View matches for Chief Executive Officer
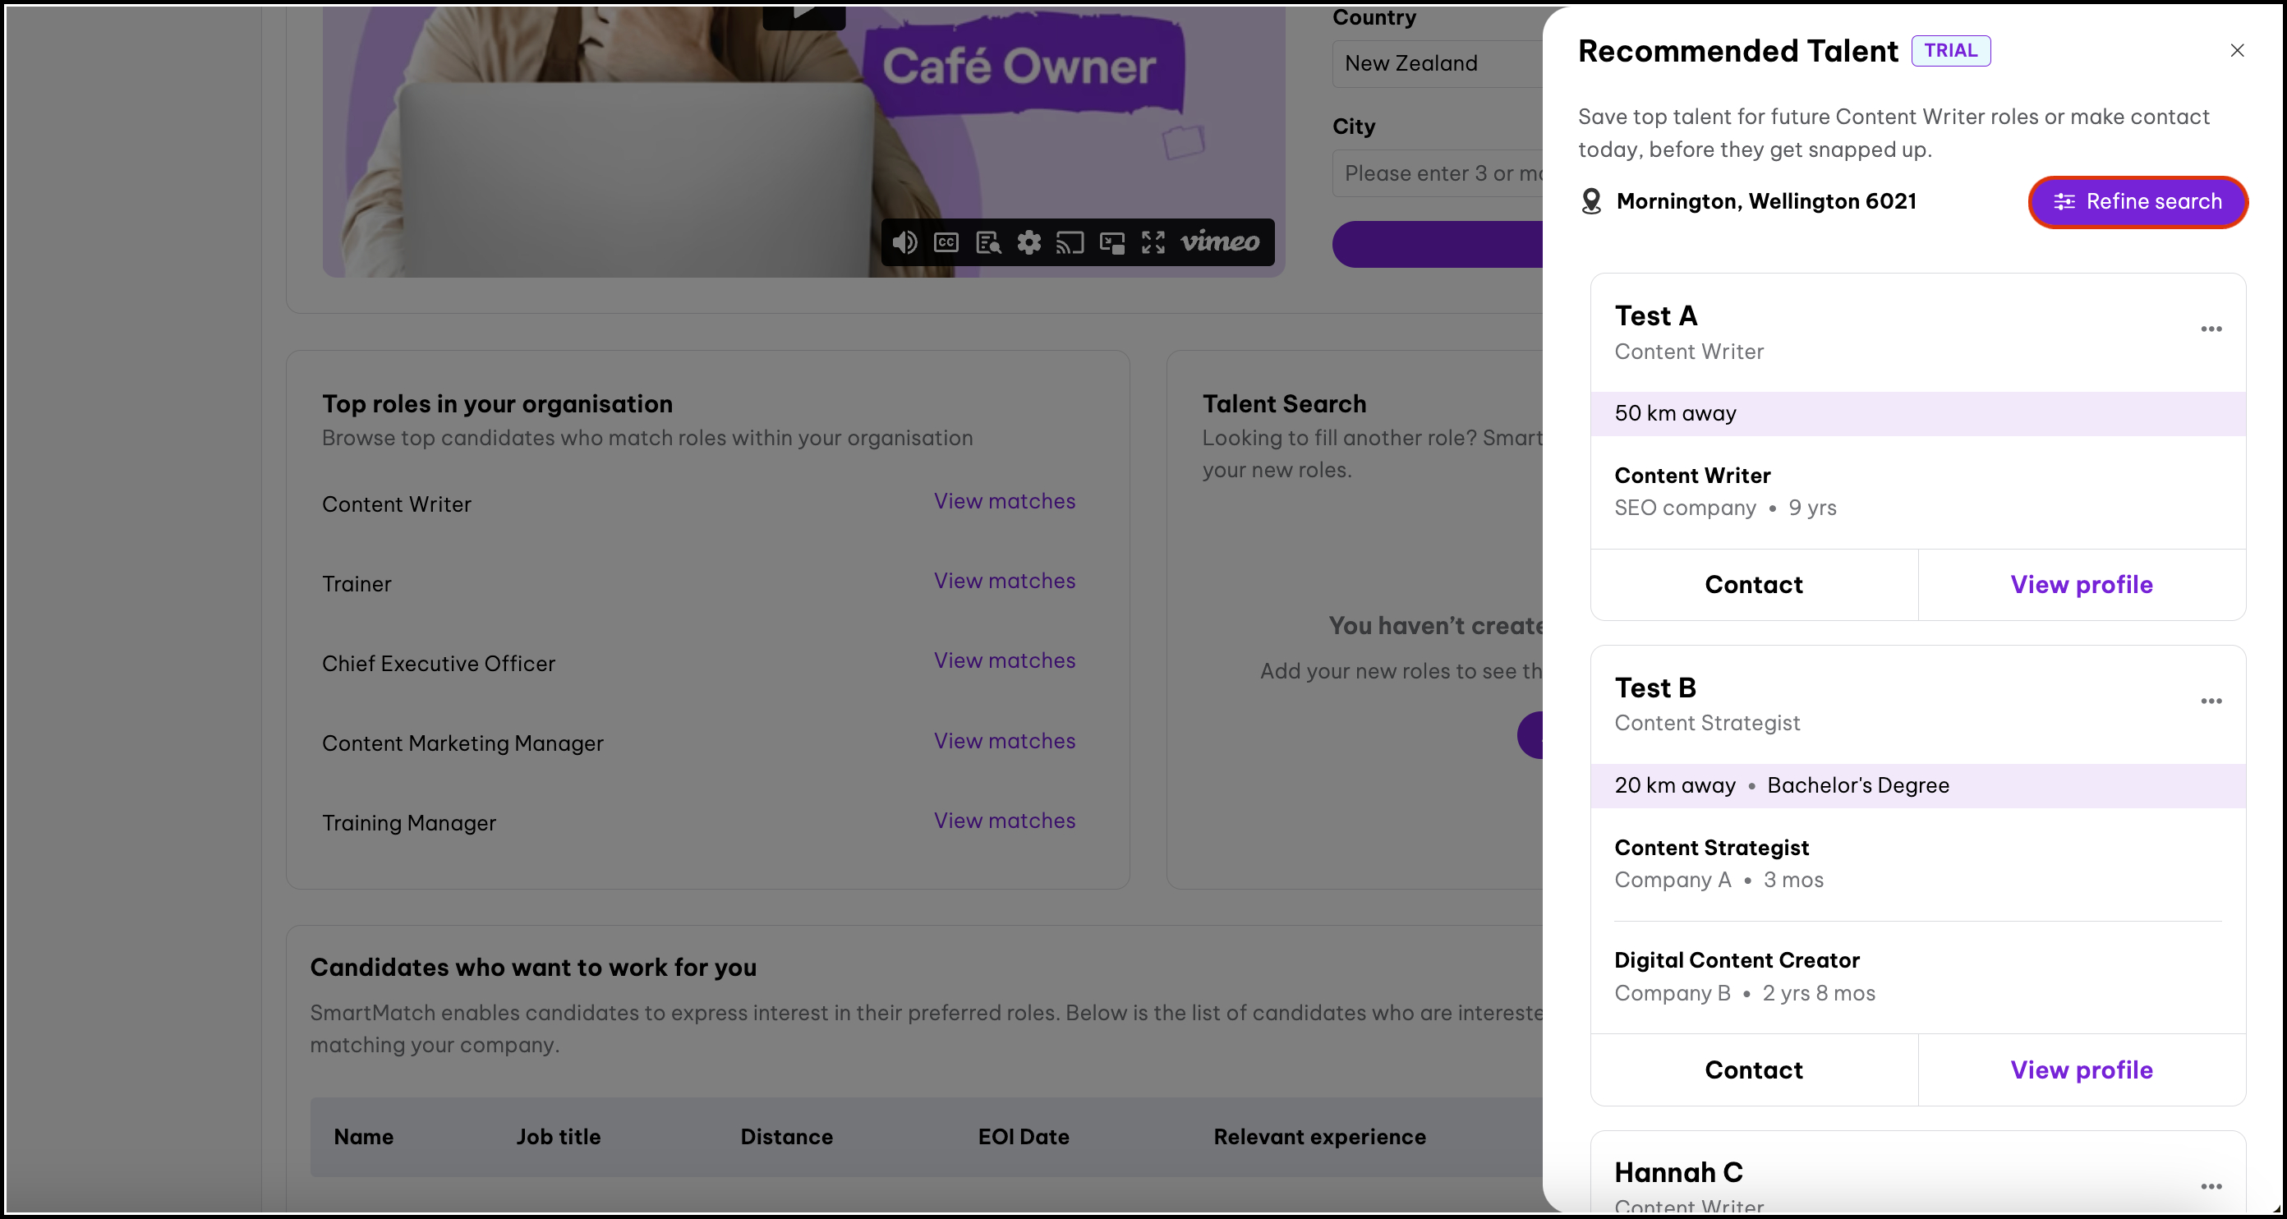This screenshot has height=1219, width=2287. (x=1004, y=660)
